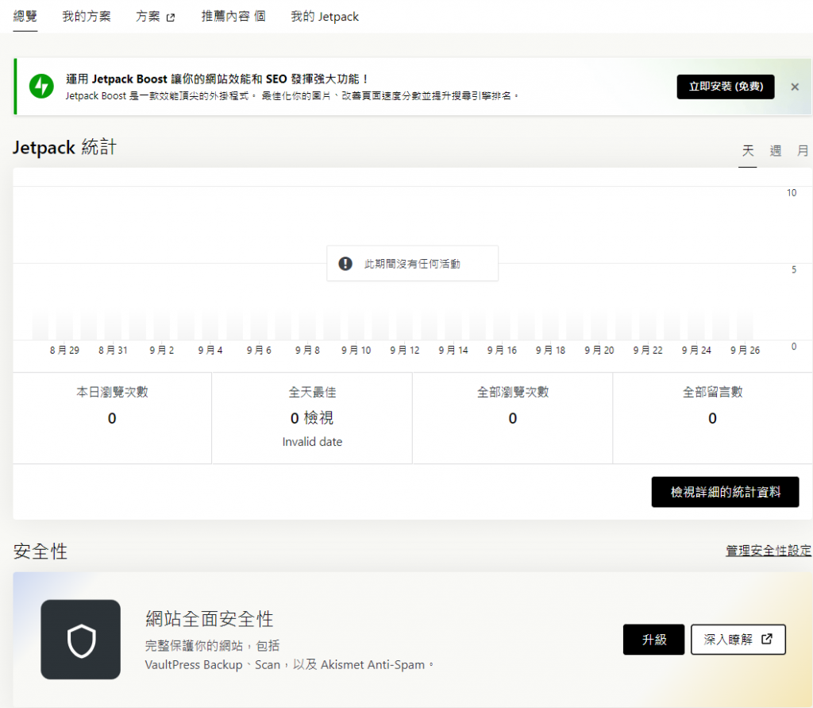Click the external-link icon beside 方案
This screenshot has width=813, height=708.
pyautogui.click(x=171, y=17)
